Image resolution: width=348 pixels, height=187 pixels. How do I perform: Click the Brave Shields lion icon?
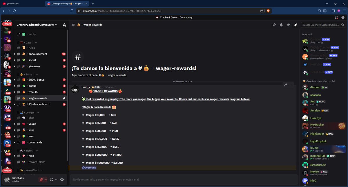pyautogui.click(x=268, y=11)
